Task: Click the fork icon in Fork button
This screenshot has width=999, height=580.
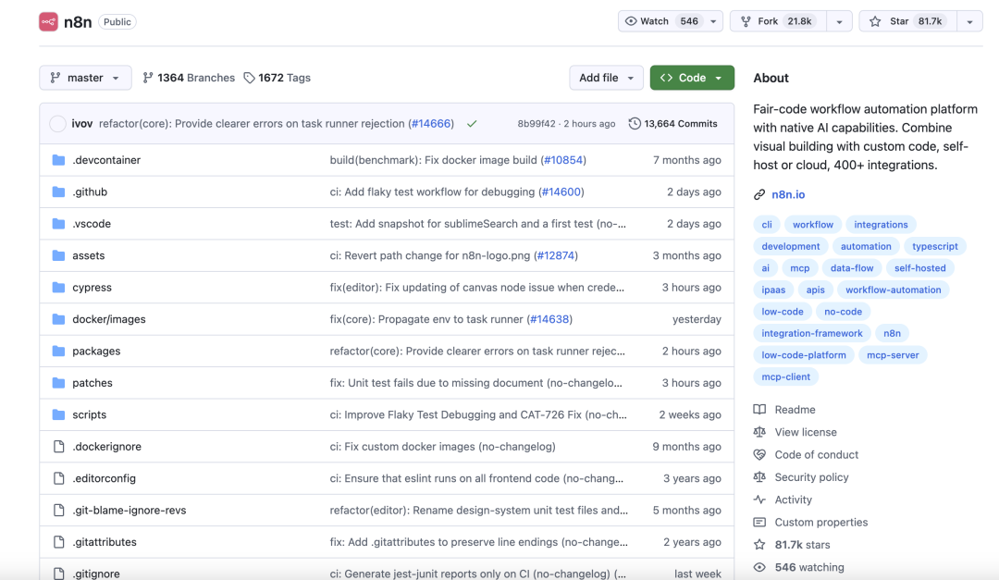Action: tap(746, 21)
